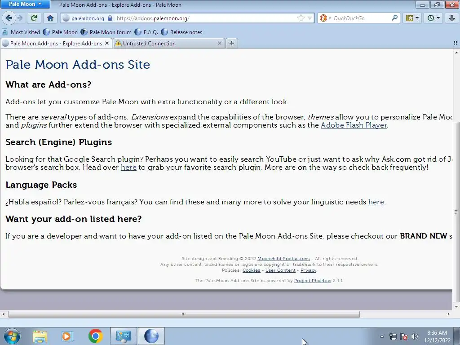Open the Windows Start menu
The width and height of the screenshot is (460, 345).
coord(12,336)
